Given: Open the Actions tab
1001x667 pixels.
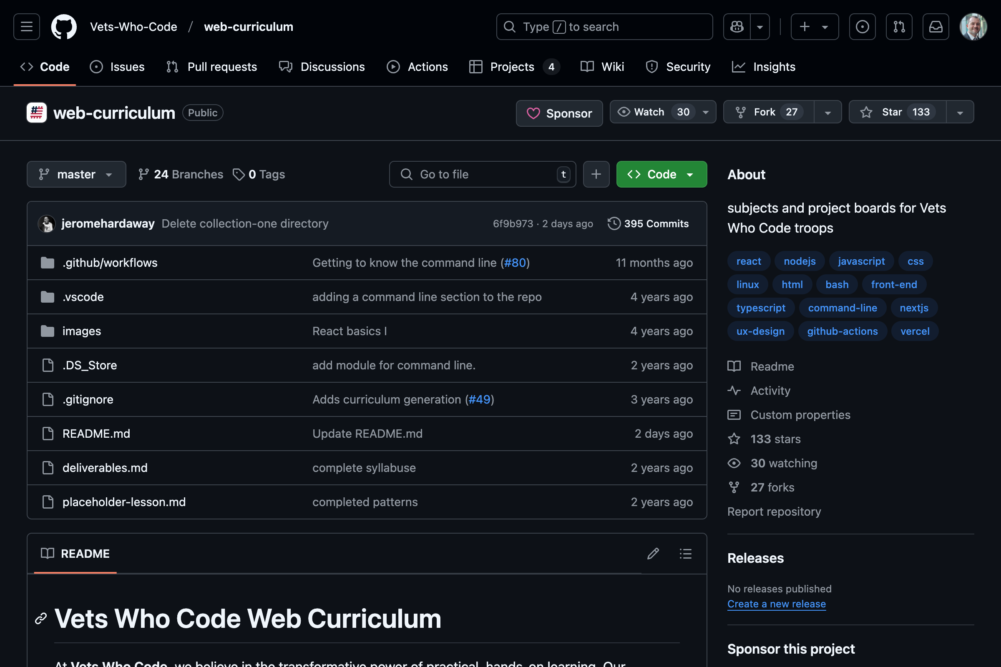Looking at the screenshot, I should point(417,67).
